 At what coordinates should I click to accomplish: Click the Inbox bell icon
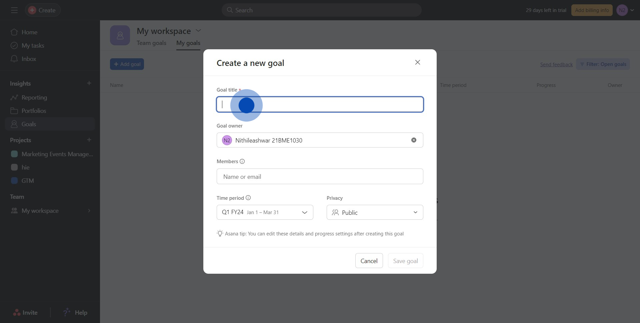tap(14, 59)
